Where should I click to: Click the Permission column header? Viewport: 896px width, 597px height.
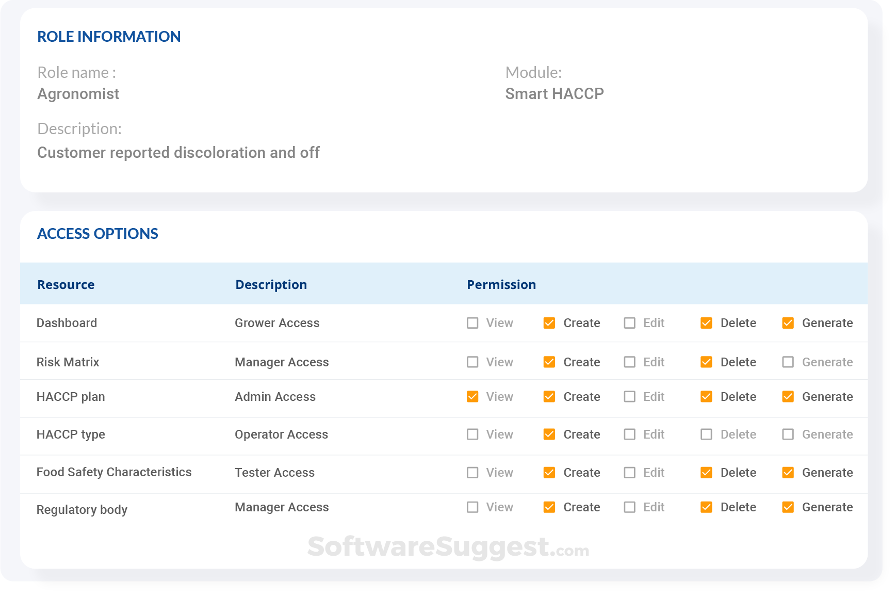(501, 284)
